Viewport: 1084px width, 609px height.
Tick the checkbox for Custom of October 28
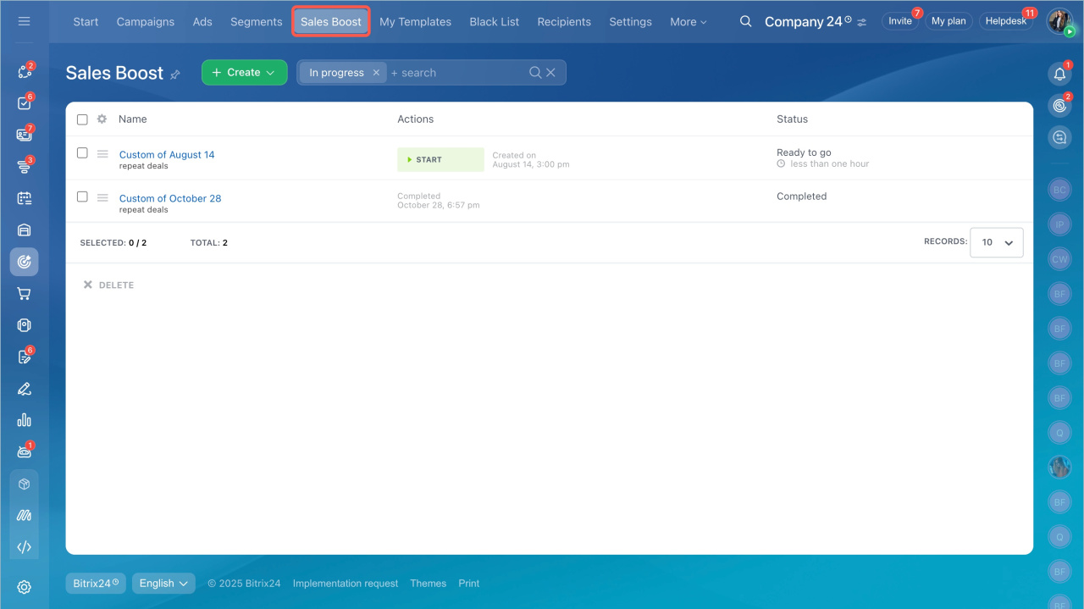(82, 197)
